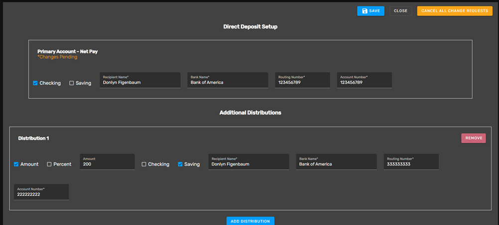Check Saving for Primary Account
The width and height of the screenshot is (499, 225).
(x=72, y=83)
